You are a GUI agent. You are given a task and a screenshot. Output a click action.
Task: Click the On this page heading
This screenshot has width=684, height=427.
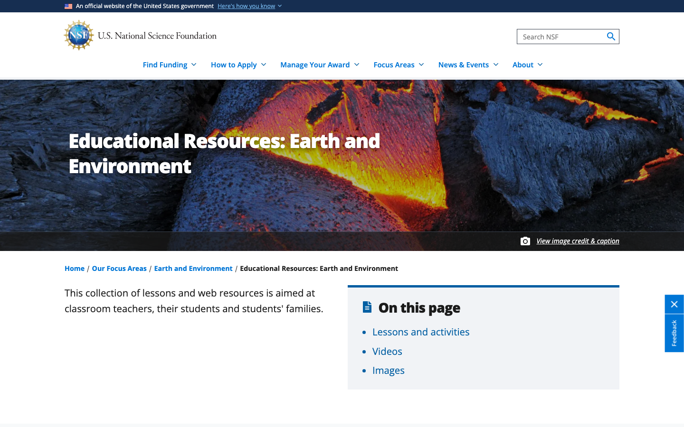click(x=419, y=308)
